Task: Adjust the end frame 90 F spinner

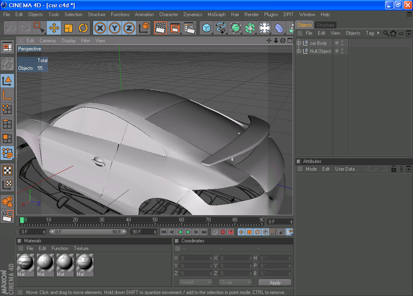Action: (155, 232)
